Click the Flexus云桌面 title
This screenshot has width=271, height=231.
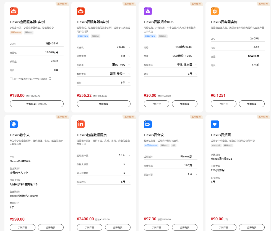pos(221,135)
